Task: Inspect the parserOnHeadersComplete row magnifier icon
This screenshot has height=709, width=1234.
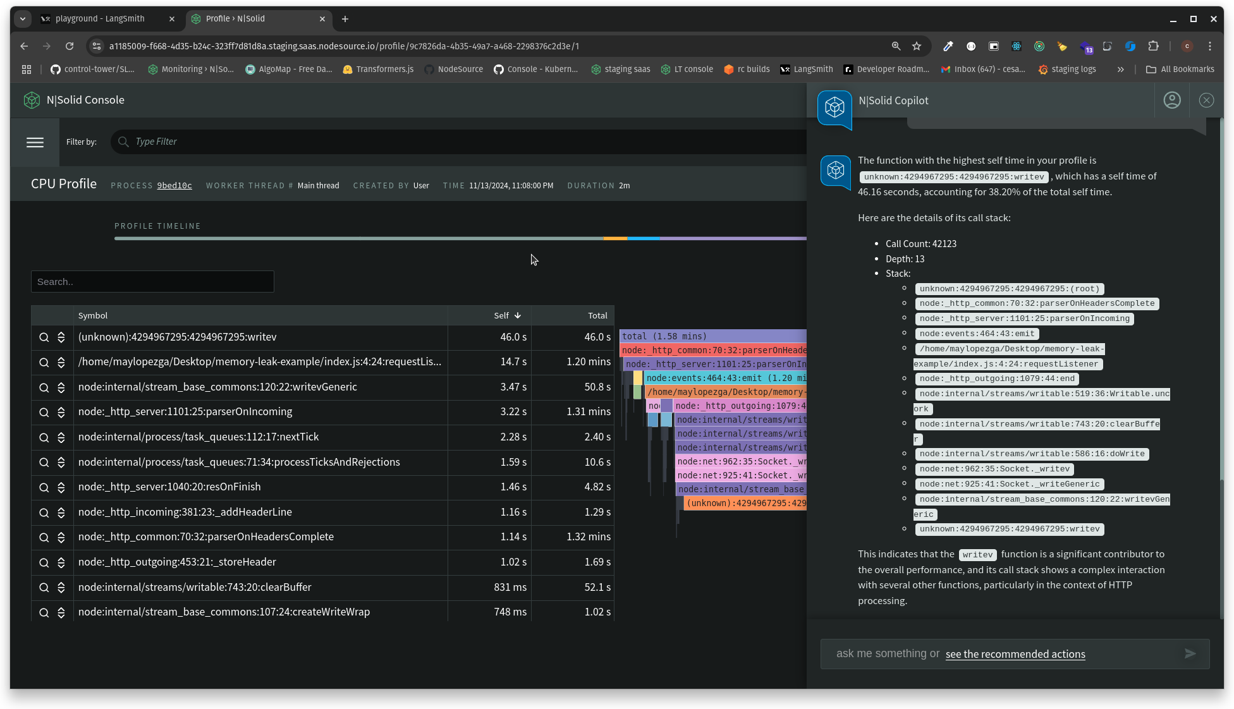Action: point(44,538)
